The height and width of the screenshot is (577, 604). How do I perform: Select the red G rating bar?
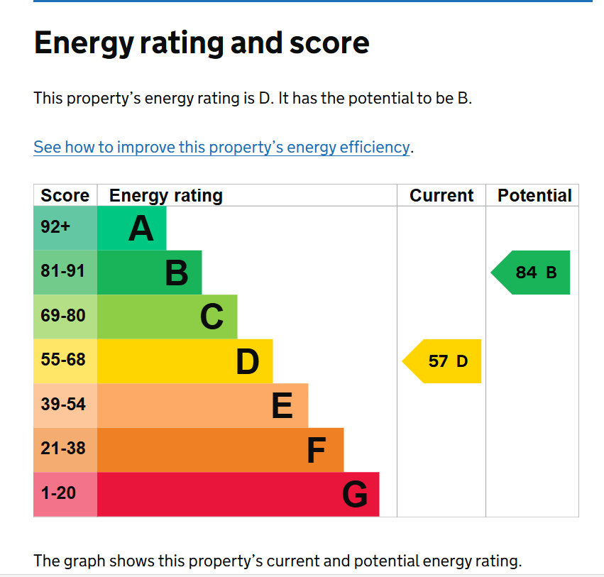(238, 494)
